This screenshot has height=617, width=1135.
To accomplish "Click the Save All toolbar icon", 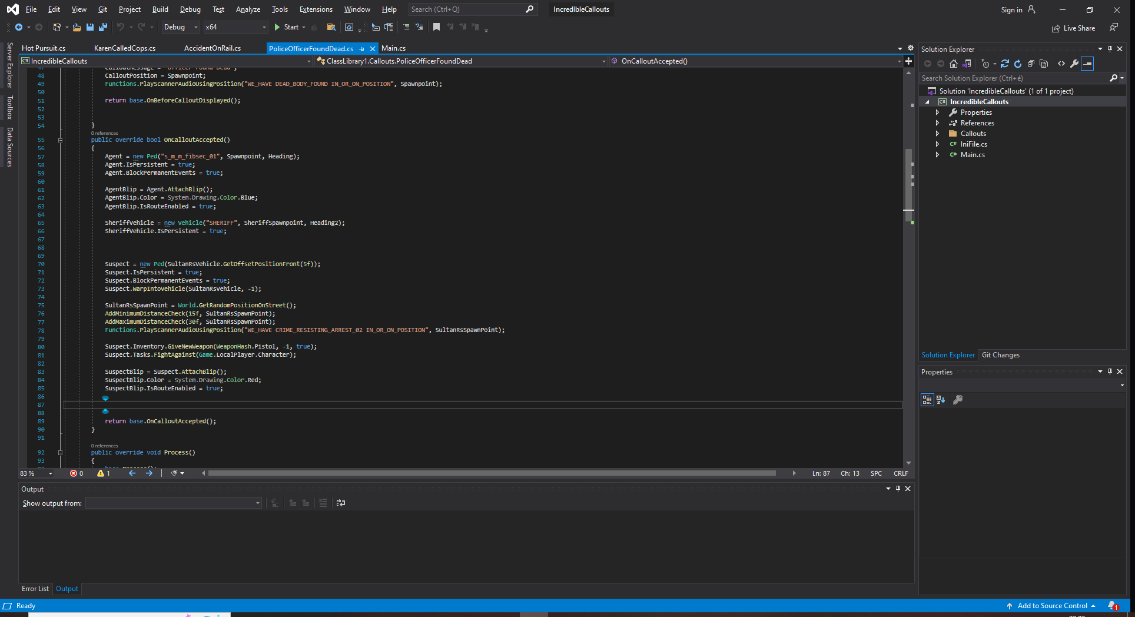I will (103, 27).
